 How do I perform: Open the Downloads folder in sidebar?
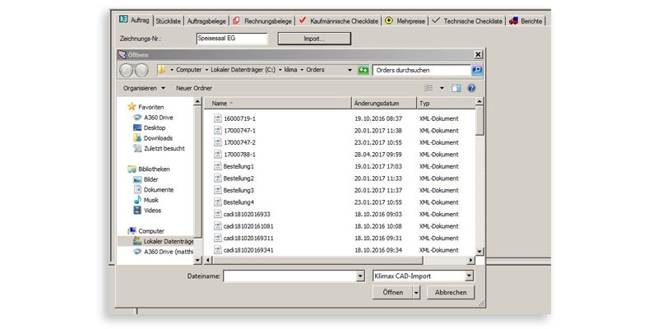coord(158,138)
